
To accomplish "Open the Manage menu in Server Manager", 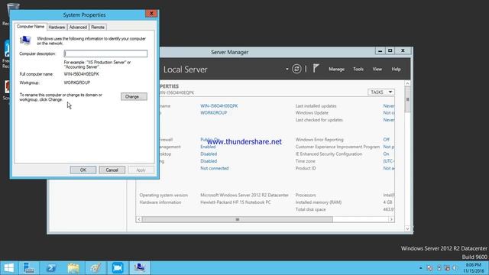I will pos(336,70).
